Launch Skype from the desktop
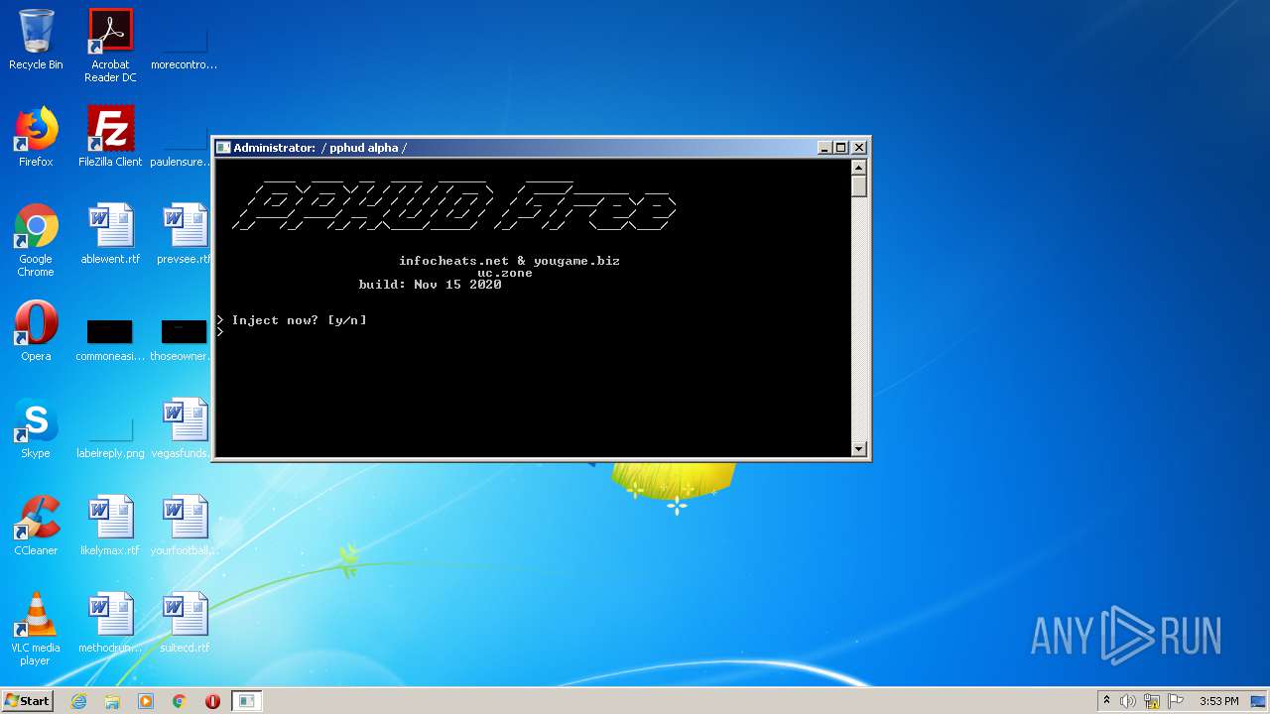Viewport: 1270px width, 714px height. (36, 428)
